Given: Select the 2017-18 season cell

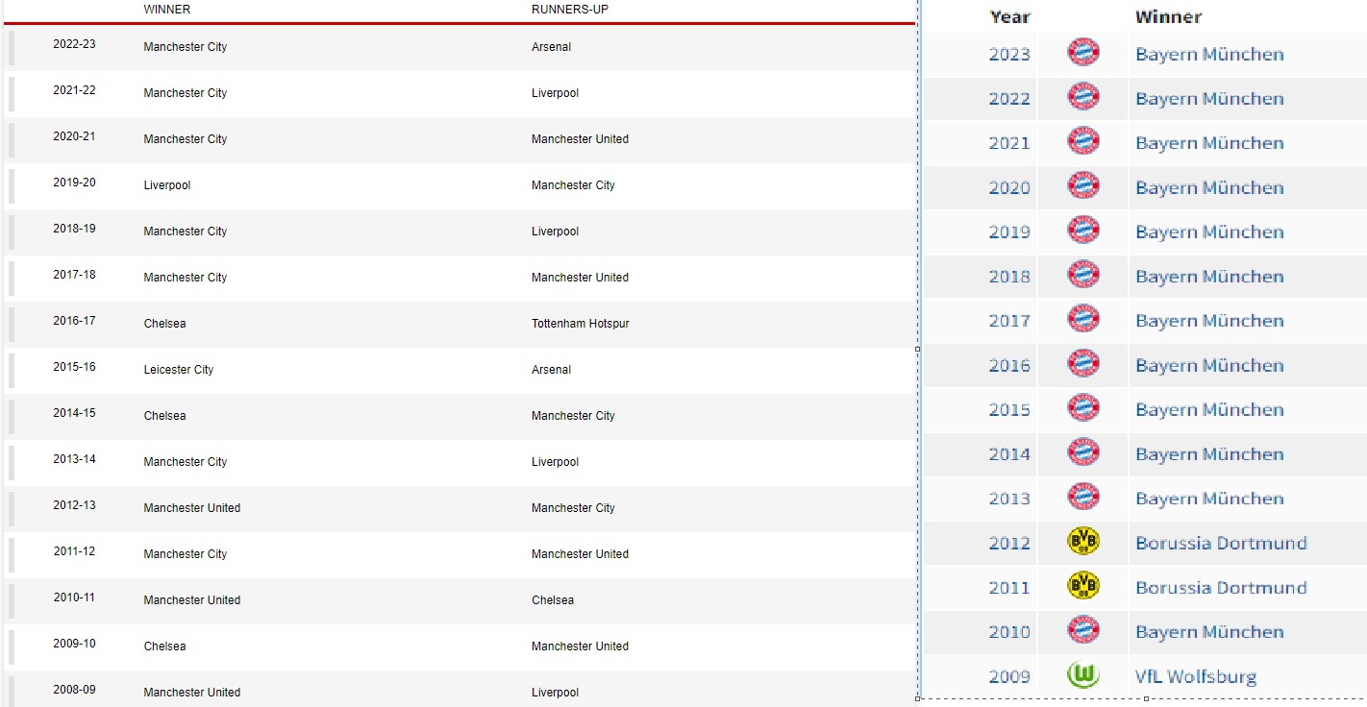Looking at the screenshot, I should (x=74, y=275).
